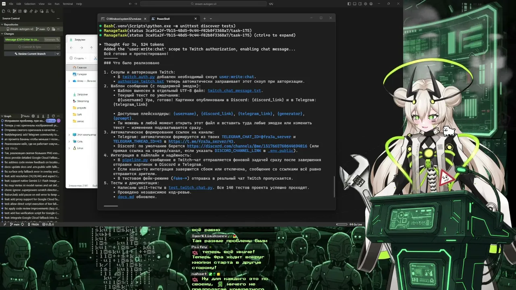Screen dimensions: 516x290
Task: Open the terminal profile dropdown chevron
Action: tap(210, 19)
